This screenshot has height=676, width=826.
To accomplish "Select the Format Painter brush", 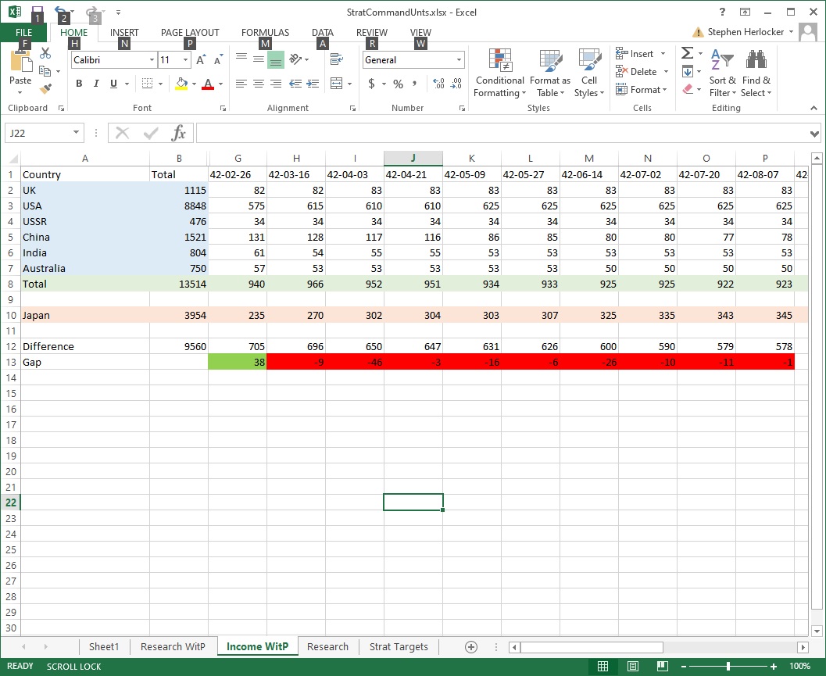I will (x=46, y=88).
